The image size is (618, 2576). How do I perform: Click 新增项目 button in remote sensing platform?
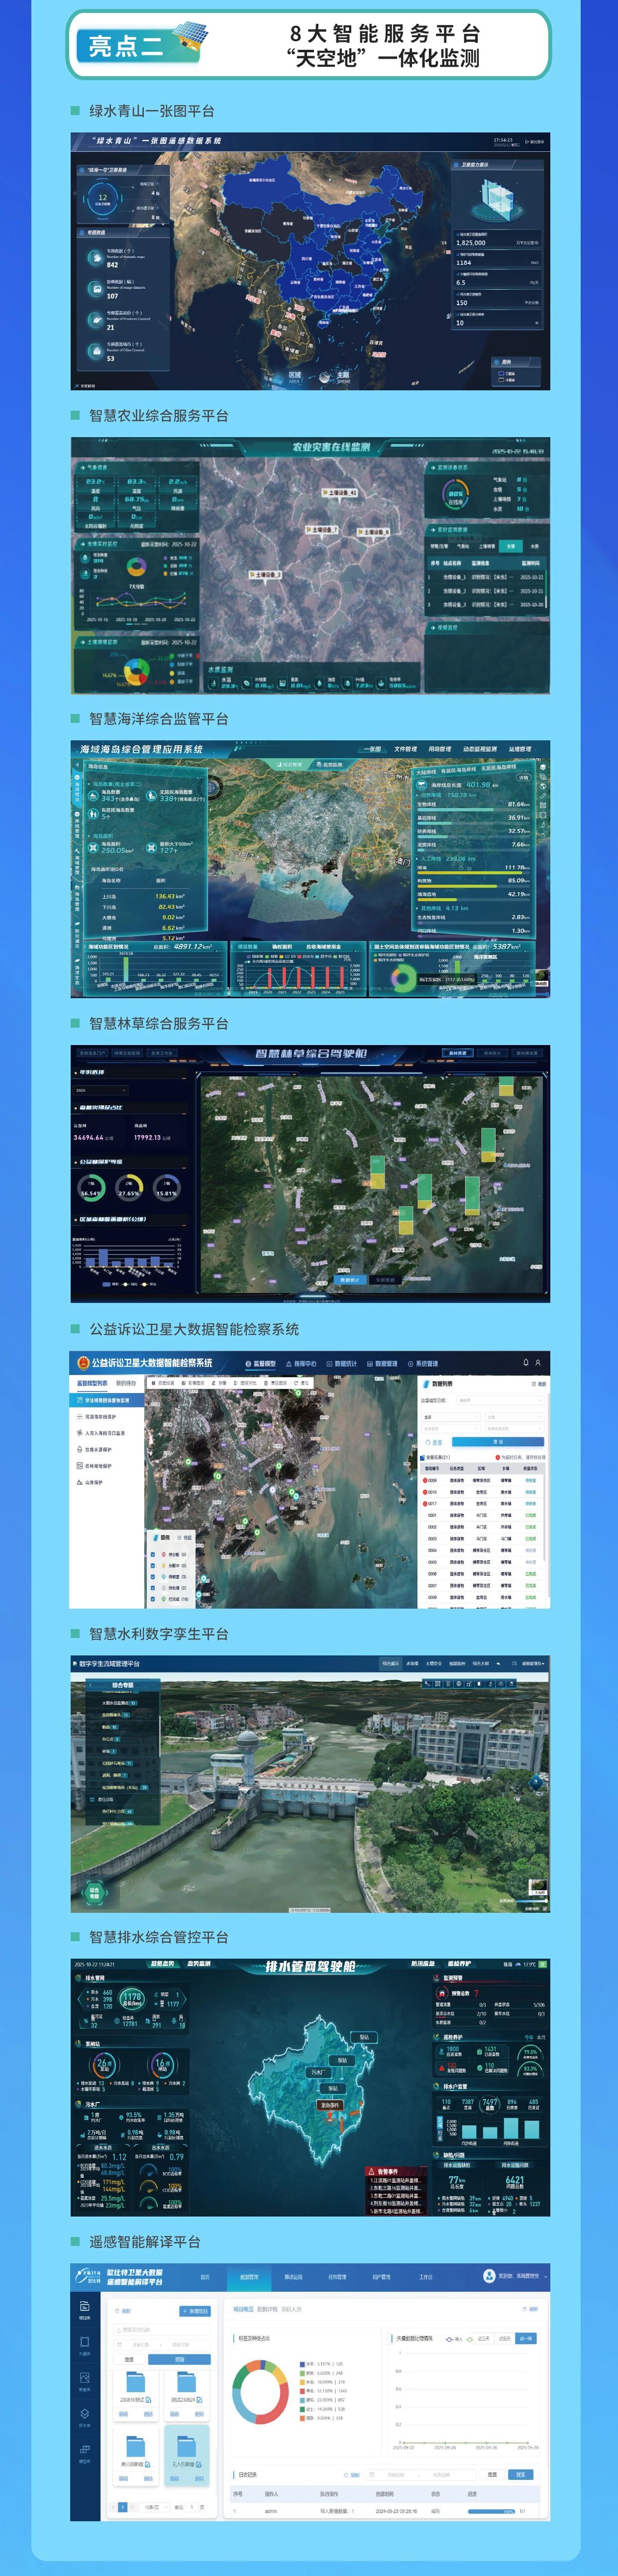[195, 2311]
